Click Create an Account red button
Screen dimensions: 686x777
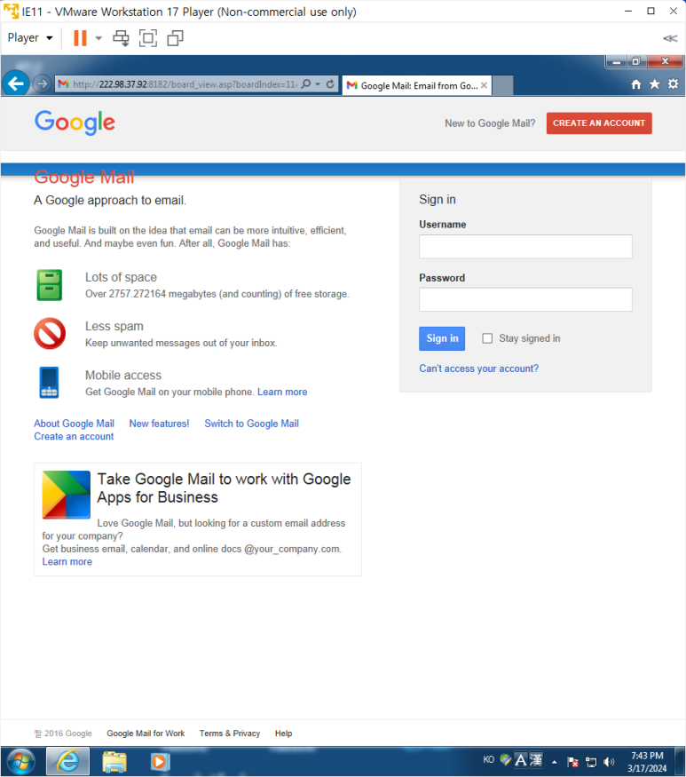tap(599, 123)
